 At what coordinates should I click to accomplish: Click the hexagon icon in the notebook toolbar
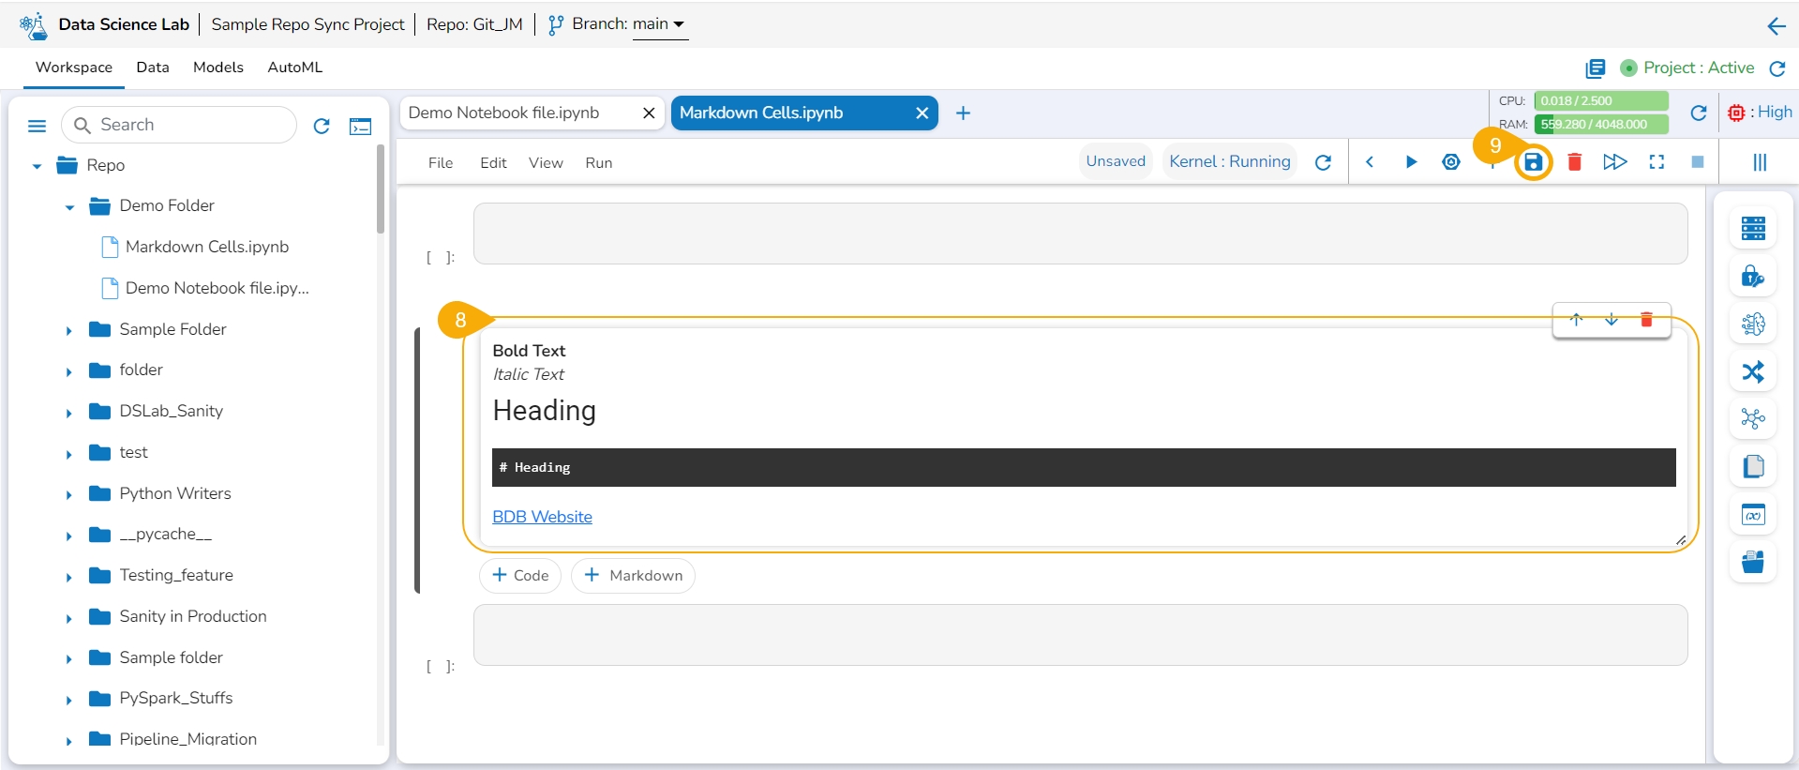(x=1451, y=162)
